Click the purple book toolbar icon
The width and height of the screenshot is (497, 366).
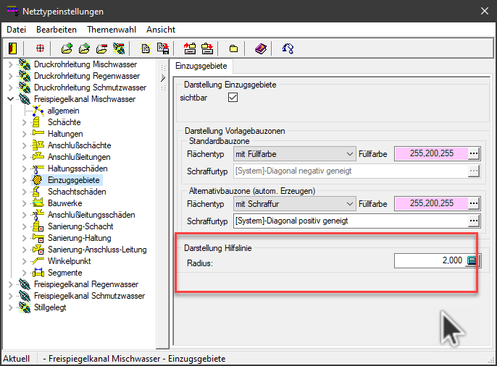coord(261,48)
